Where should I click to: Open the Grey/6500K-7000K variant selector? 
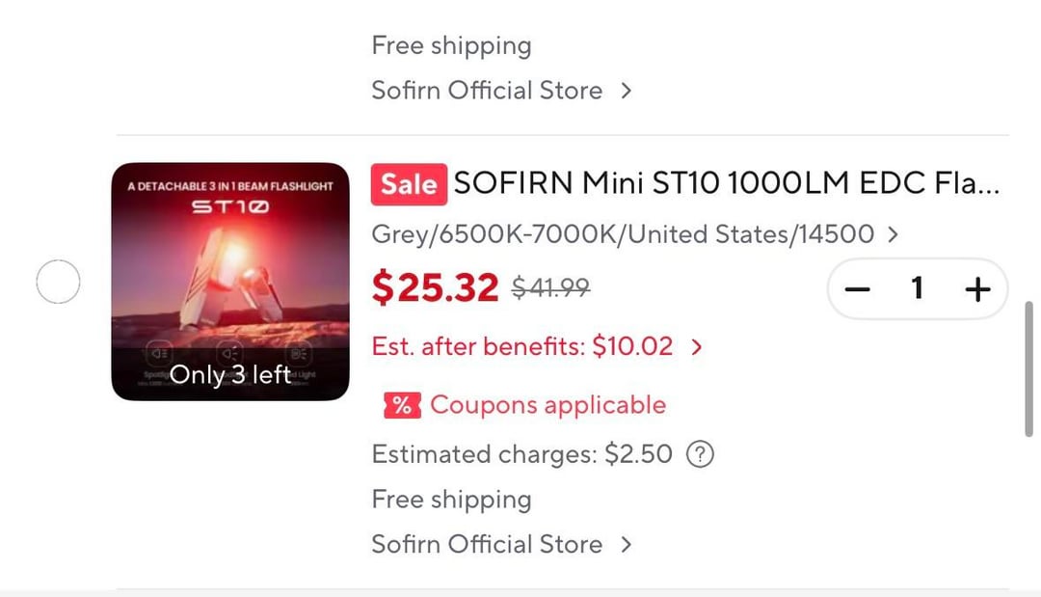(x=634, y=234)
